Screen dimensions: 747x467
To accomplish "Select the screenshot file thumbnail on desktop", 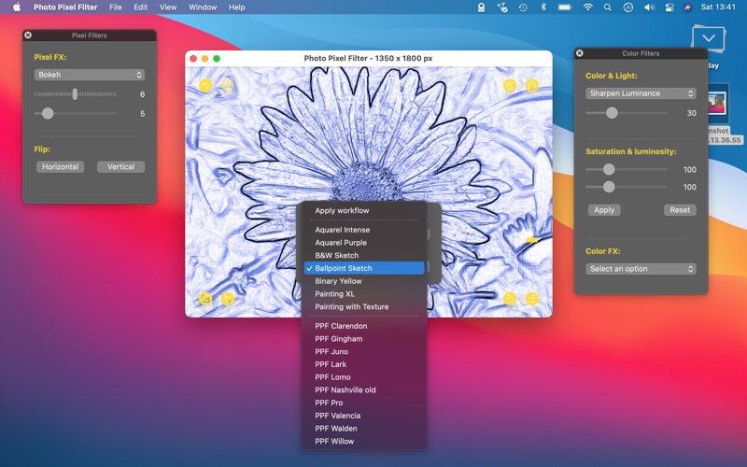I will [717, 104].
